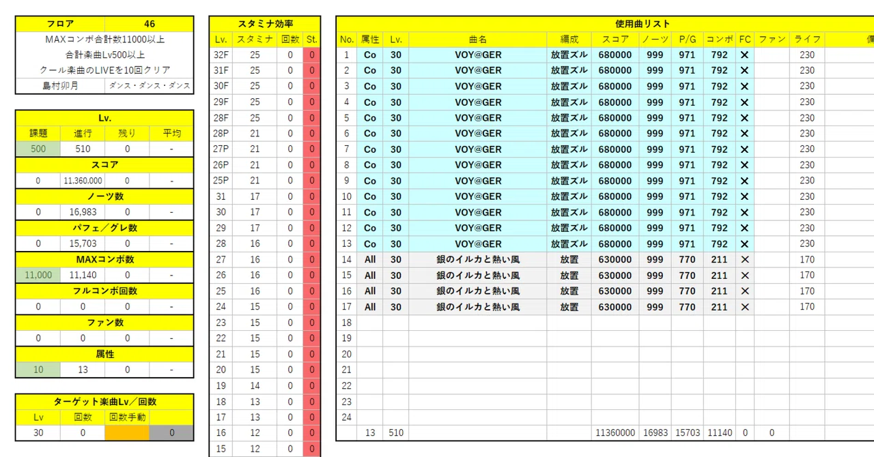Select the 島村卯月 cell
The height and width of the screenshot is (457, 874).
60,86
